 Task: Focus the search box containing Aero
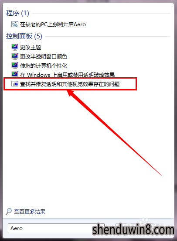click(x=56, y=228)
